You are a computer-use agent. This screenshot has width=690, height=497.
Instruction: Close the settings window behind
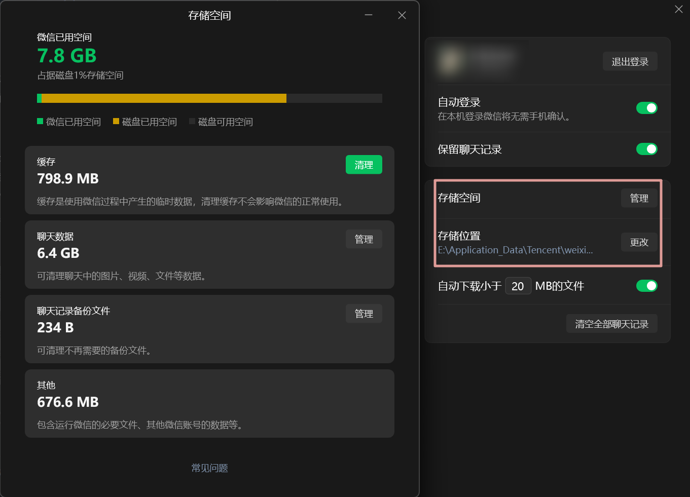[679, 9]
